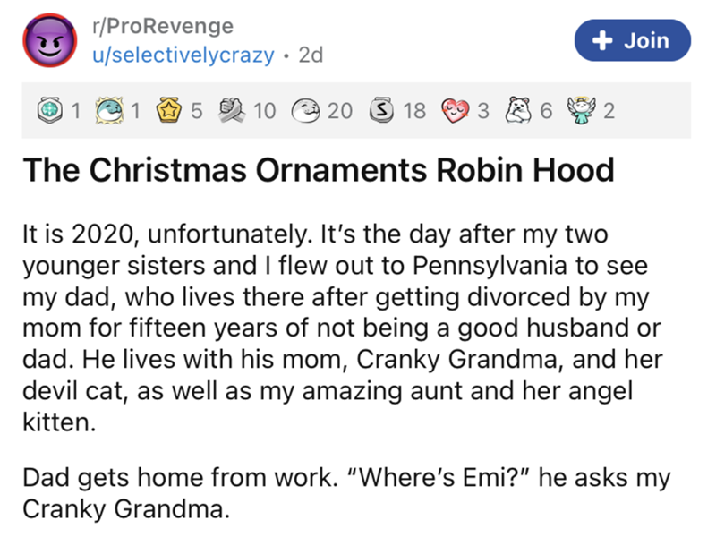Image resolution: width=716 pixels, height=537 pixels.
Task: Click the smiling seal award with count 20
Action: (x=307, y=112)
